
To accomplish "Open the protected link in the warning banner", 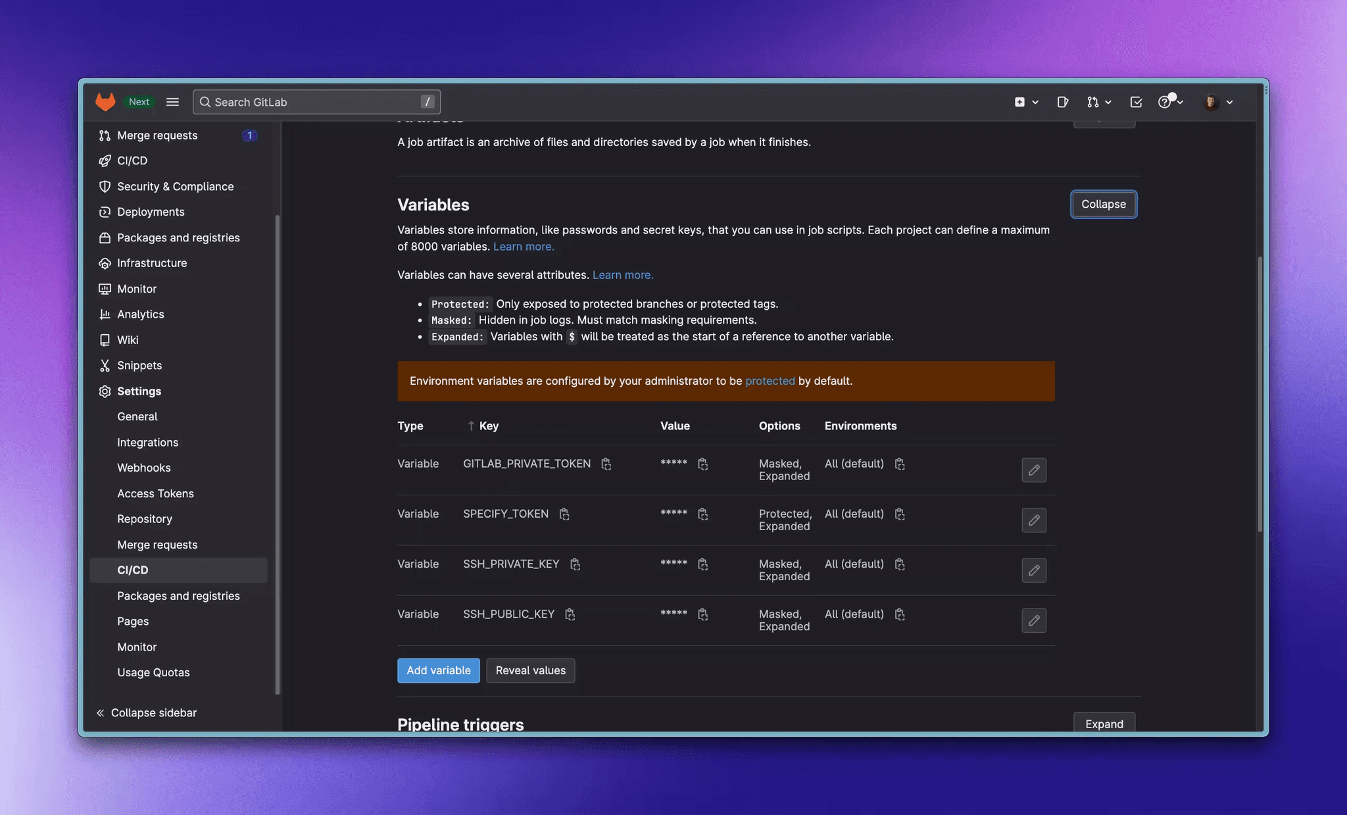I will [x=770, y=381].
